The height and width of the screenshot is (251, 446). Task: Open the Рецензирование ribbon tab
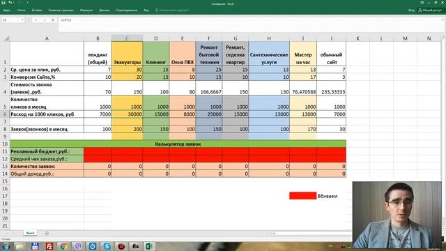pos(127,10)
